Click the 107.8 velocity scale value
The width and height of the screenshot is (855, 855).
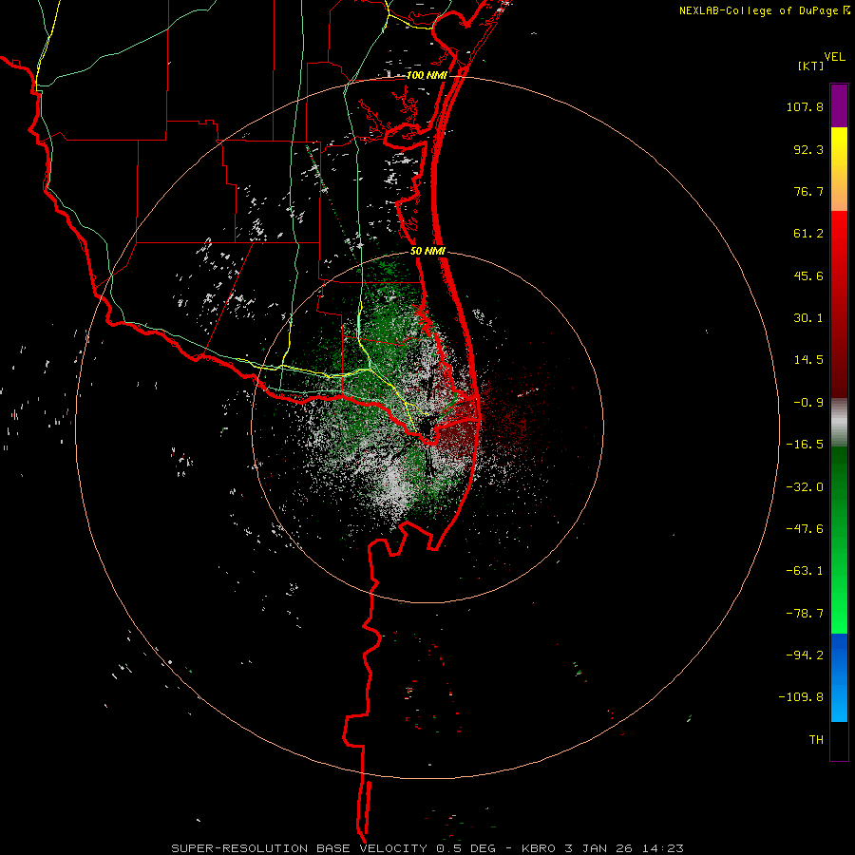[805, 106]
